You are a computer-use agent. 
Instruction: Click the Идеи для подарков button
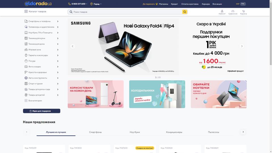(x=42, y=111)
